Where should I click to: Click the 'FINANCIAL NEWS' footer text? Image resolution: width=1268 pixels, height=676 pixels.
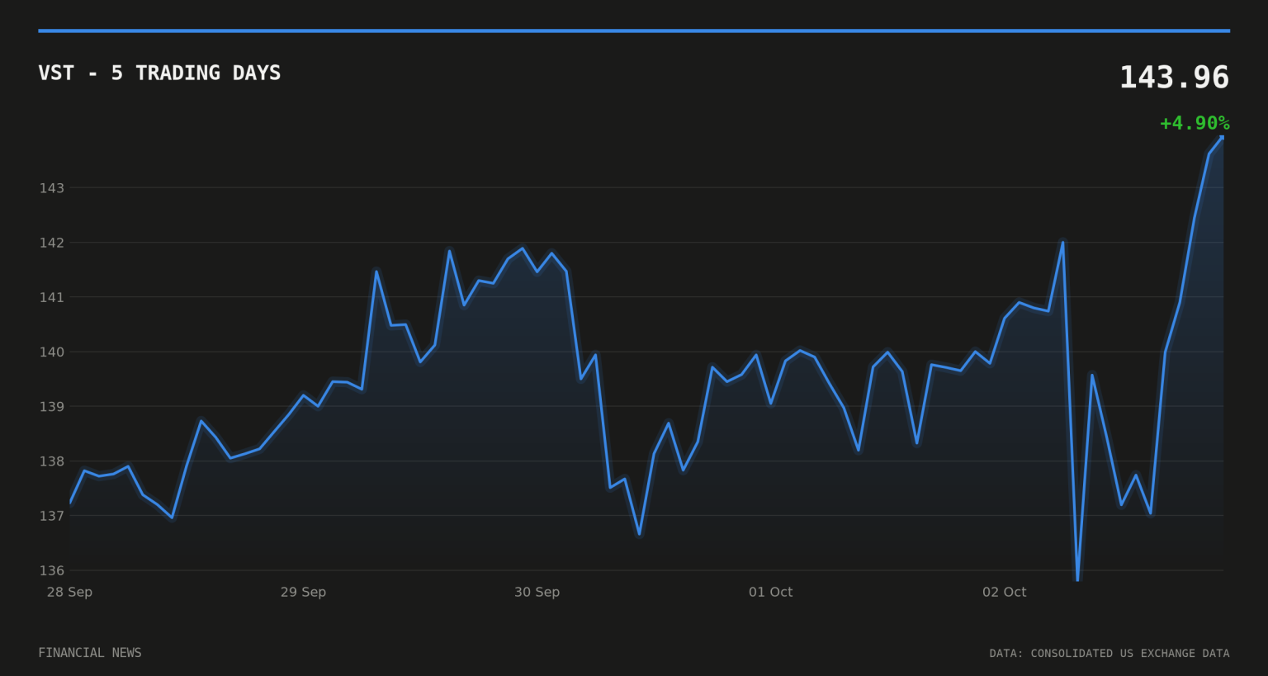coord(90,653)
